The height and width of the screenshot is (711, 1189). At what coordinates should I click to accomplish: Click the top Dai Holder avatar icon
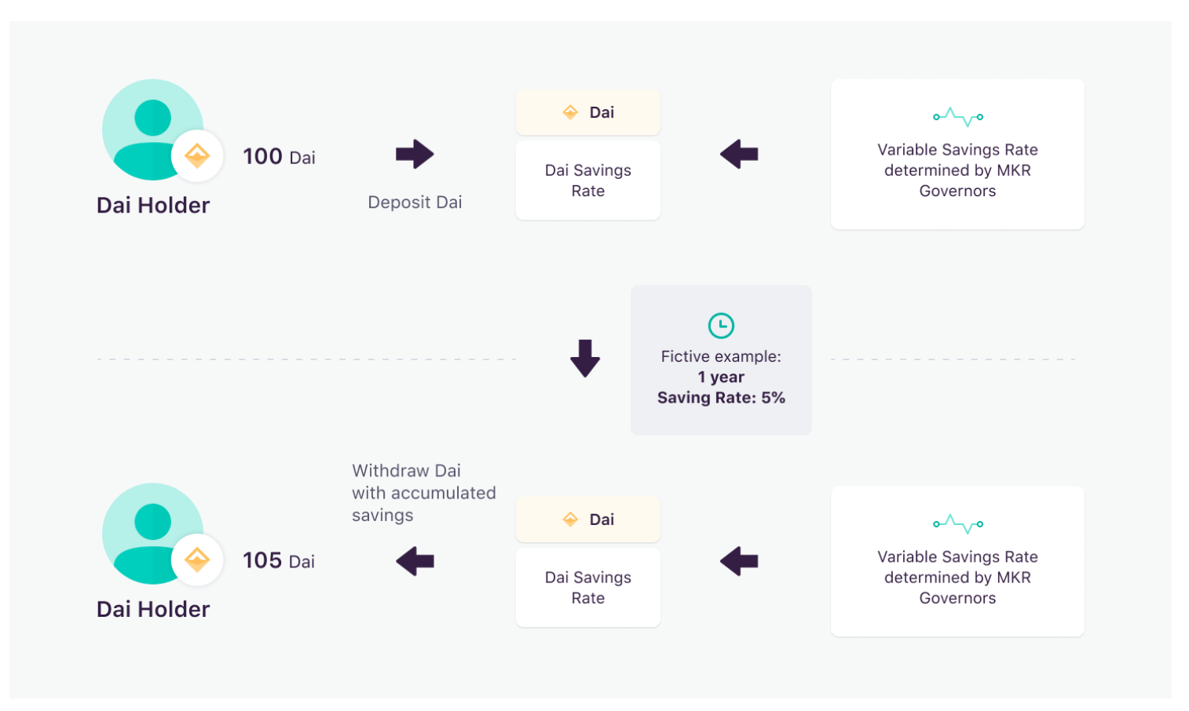pos(153,129)
